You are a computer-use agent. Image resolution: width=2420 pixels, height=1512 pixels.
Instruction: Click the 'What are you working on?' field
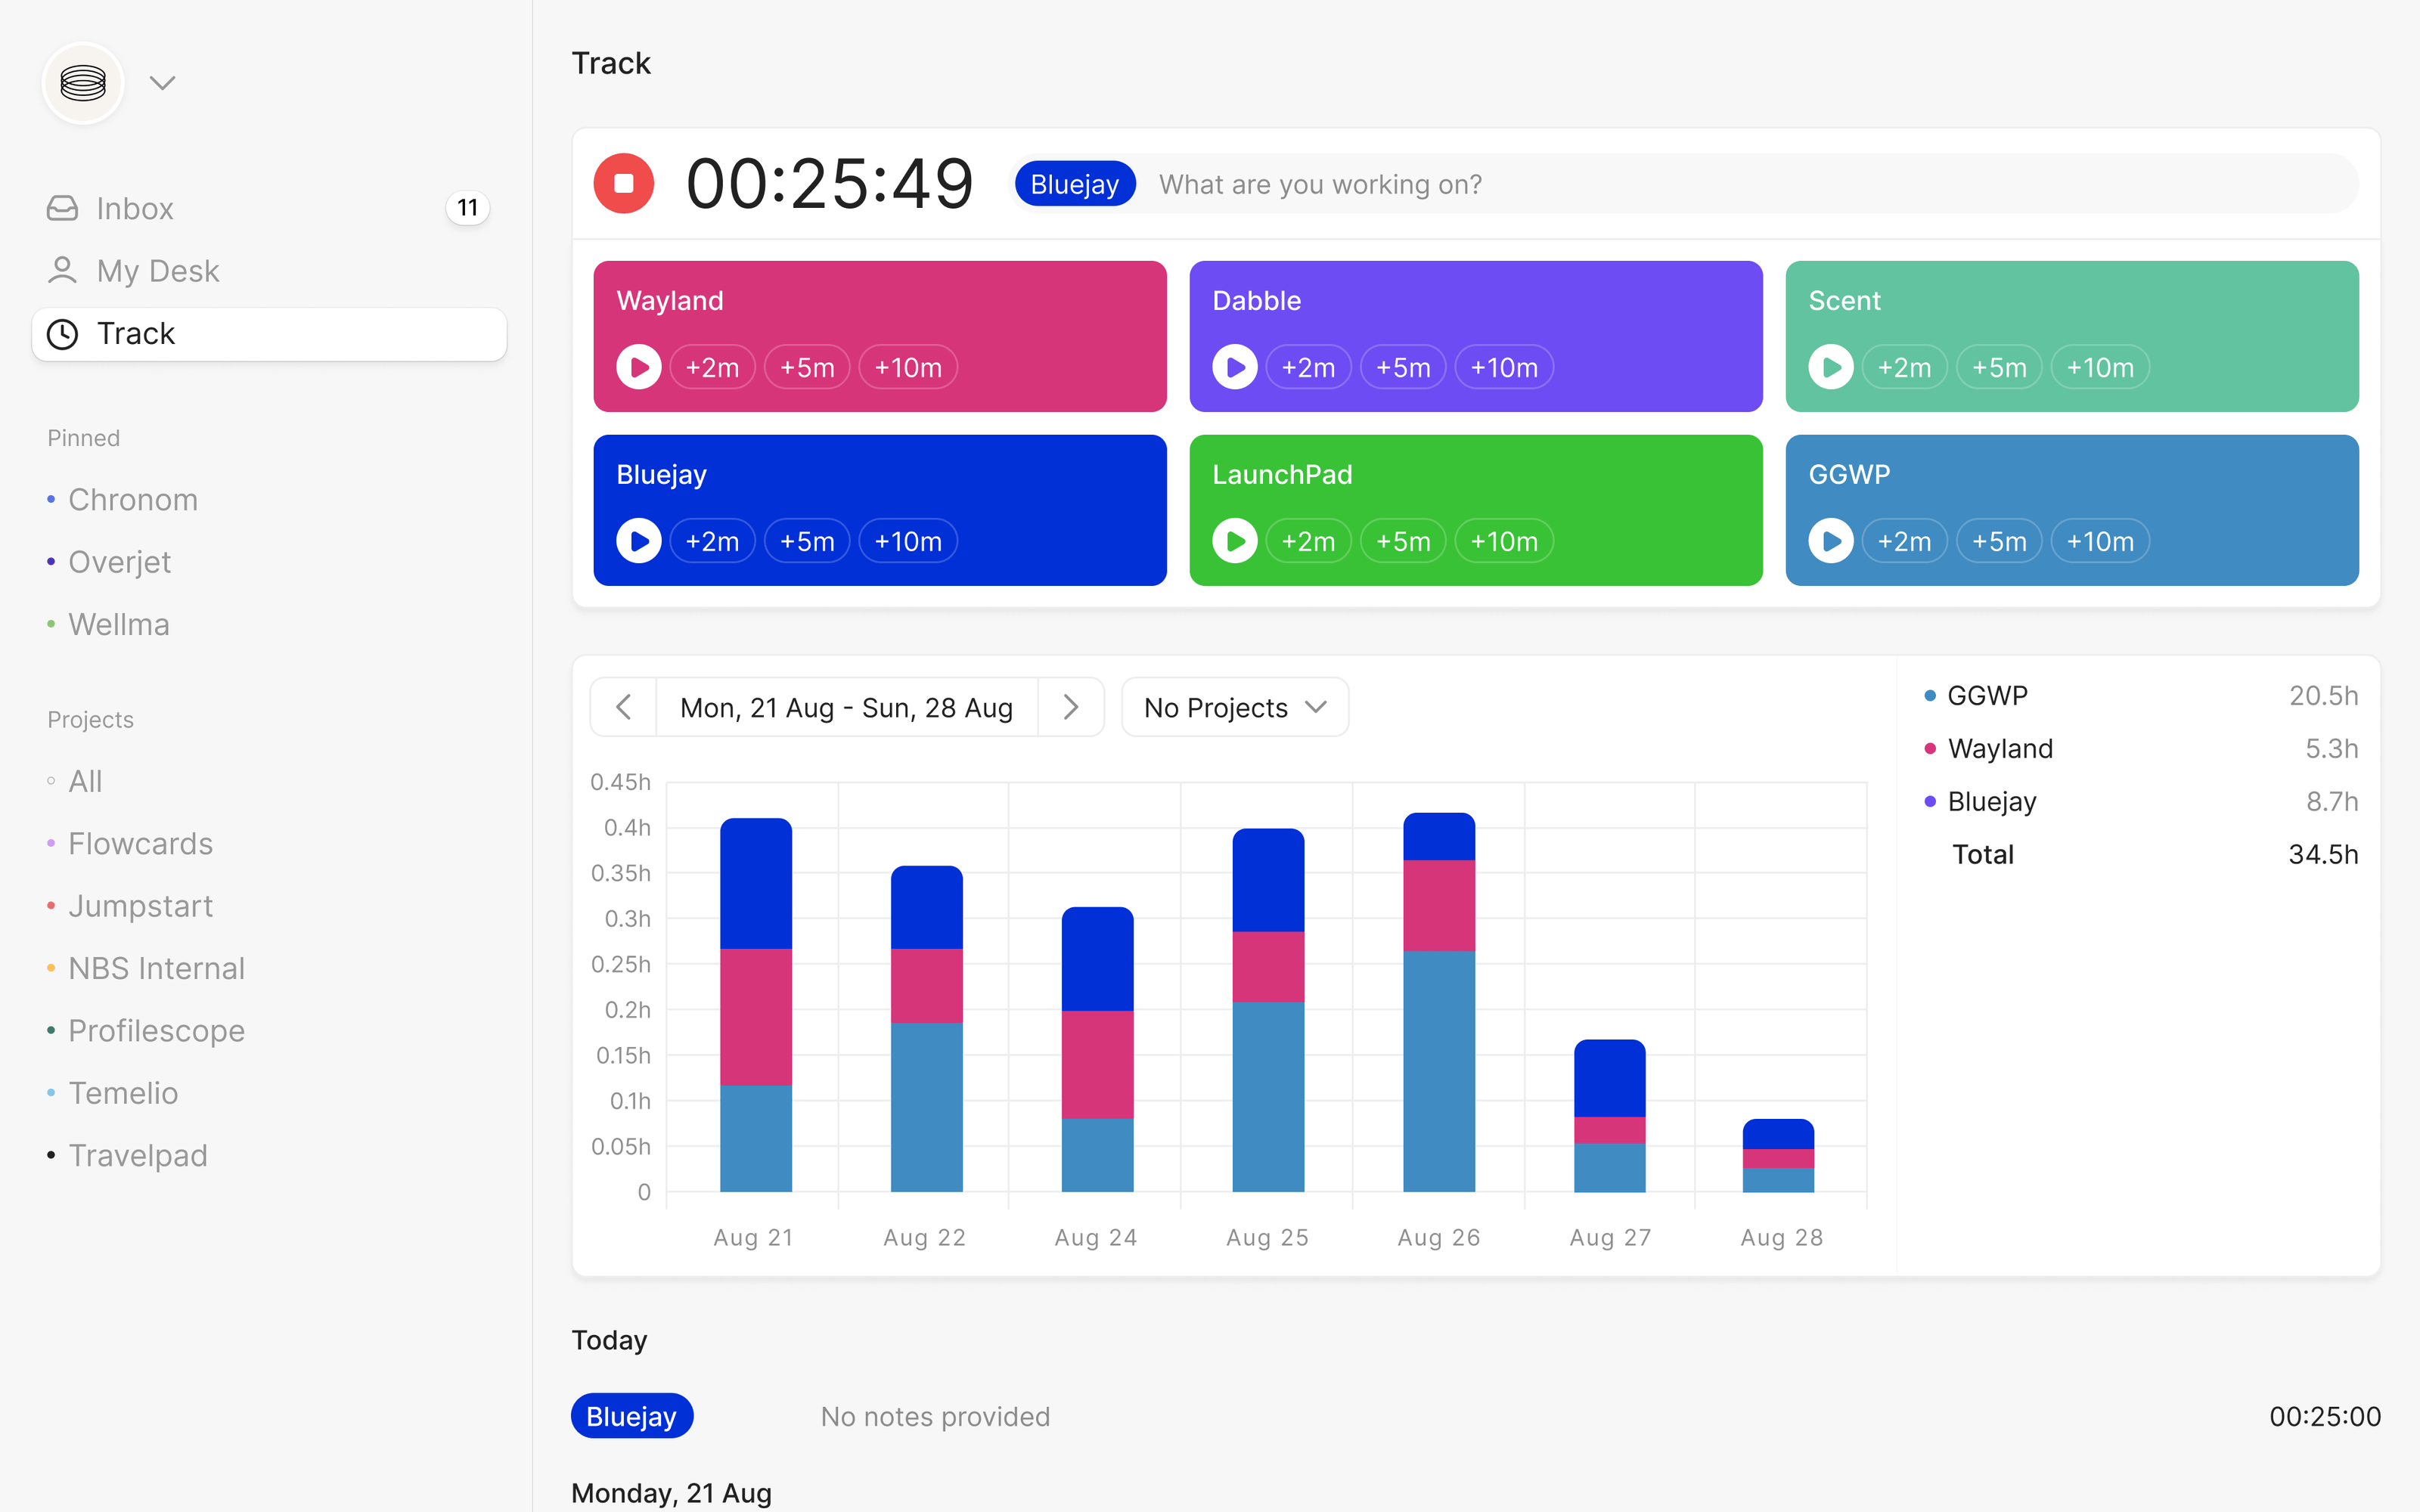[x=1700, y=184]
